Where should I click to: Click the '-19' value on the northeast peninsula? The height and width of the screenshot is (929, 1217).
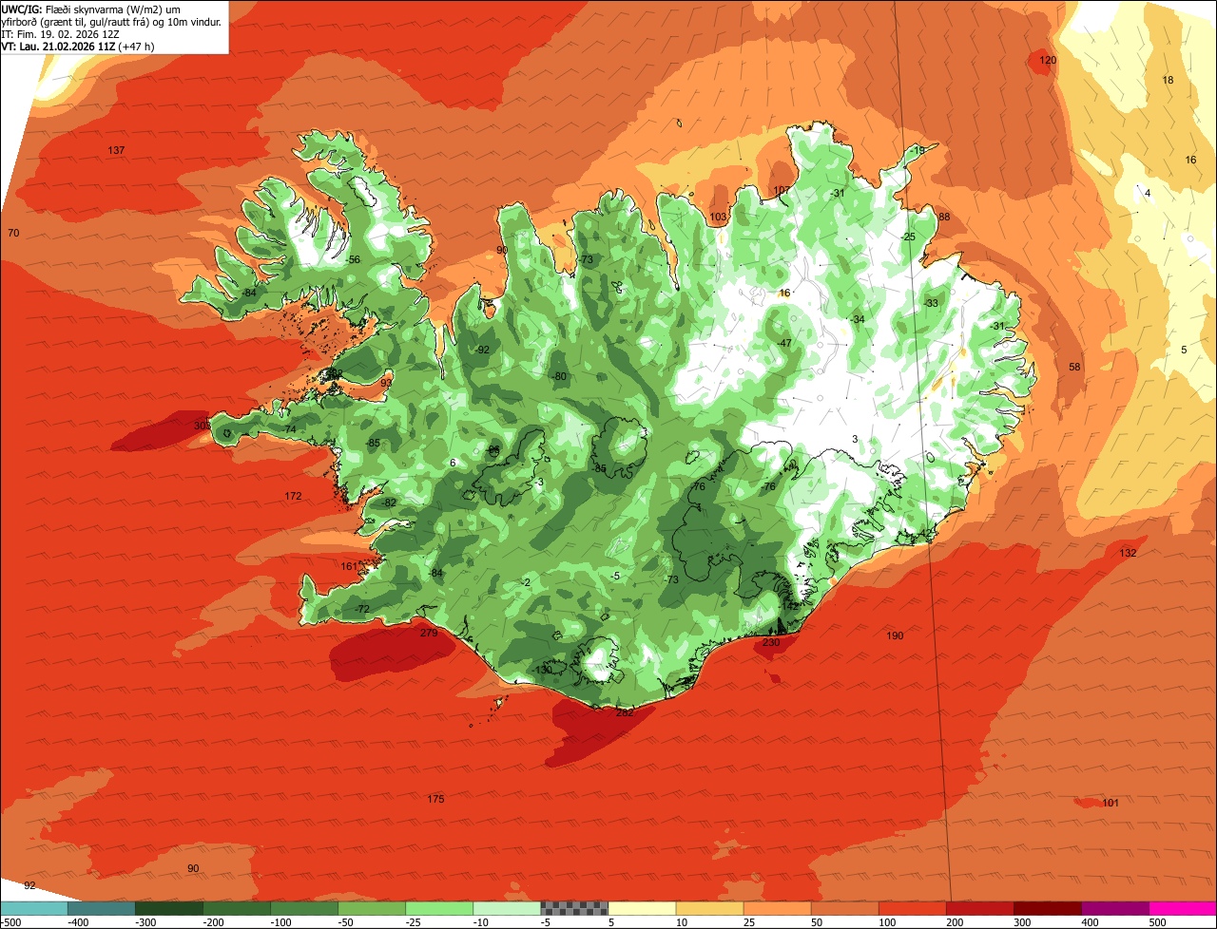tap(917, 150)
